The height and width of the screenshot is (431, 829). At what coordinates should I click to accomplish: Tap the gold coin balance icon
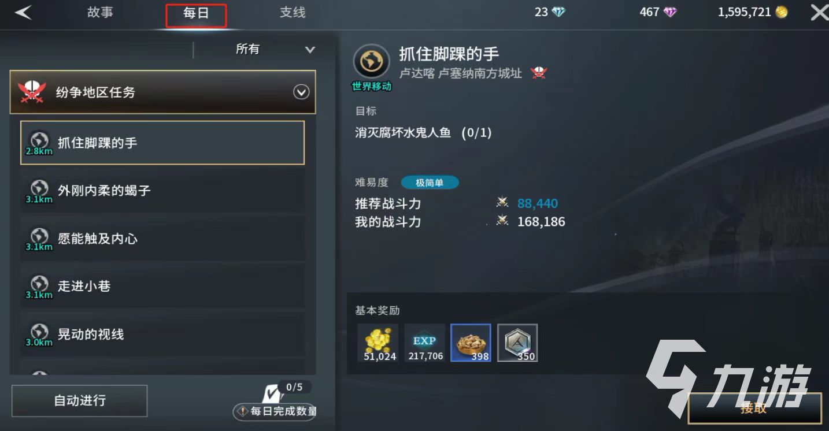782,12
